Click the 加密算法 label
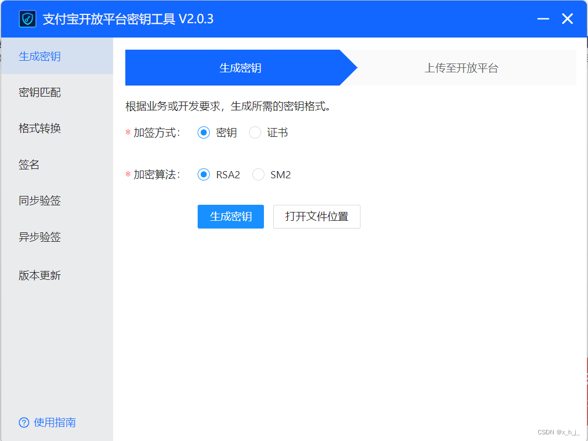The height and width of the screenshot is (441, 588). (x=157, y=175)
